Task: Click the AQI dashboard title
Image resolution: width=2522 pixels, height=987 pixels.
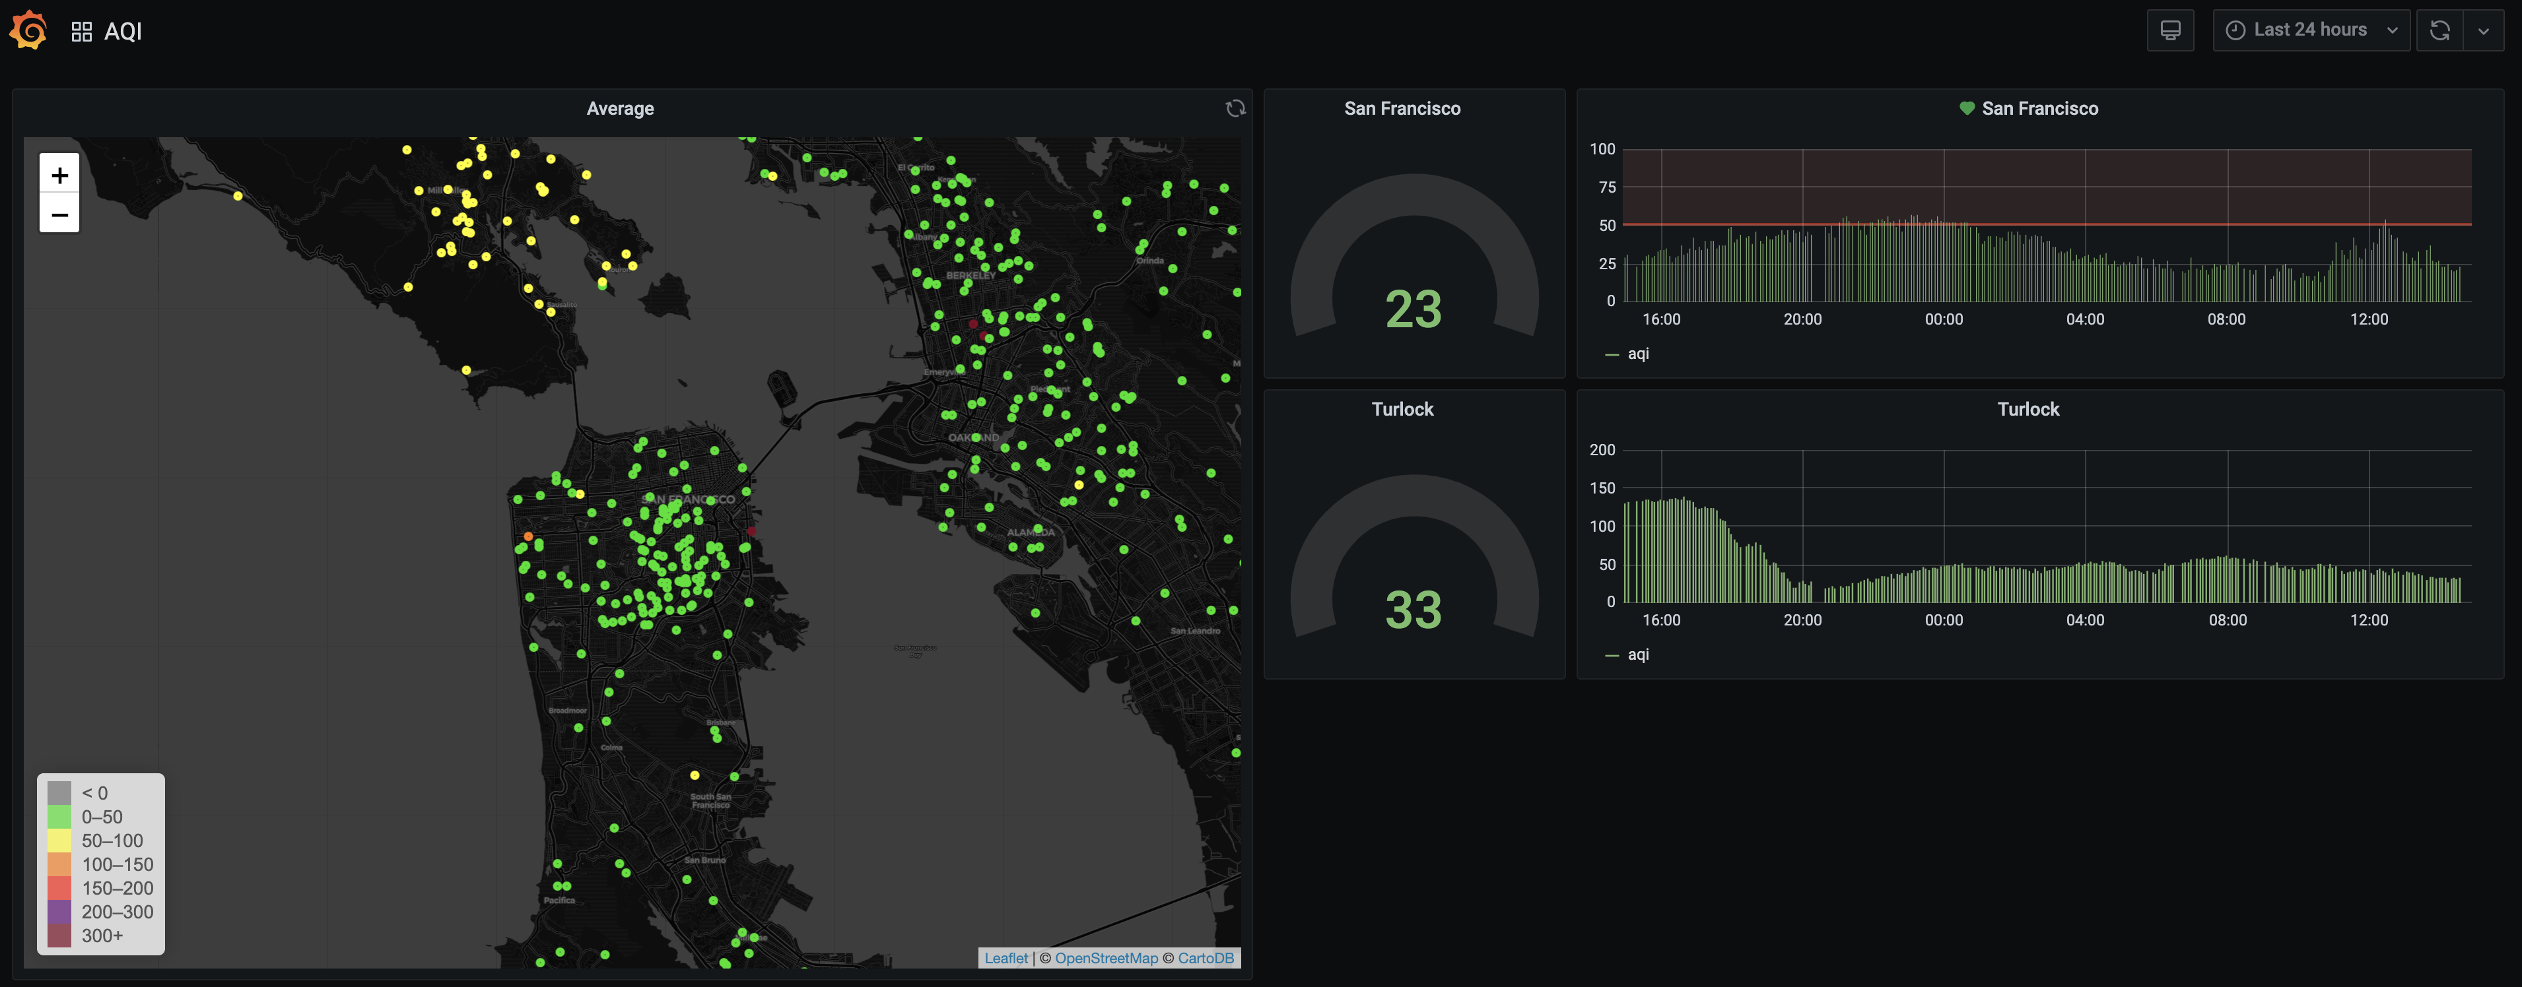Action: coord(122,31)
